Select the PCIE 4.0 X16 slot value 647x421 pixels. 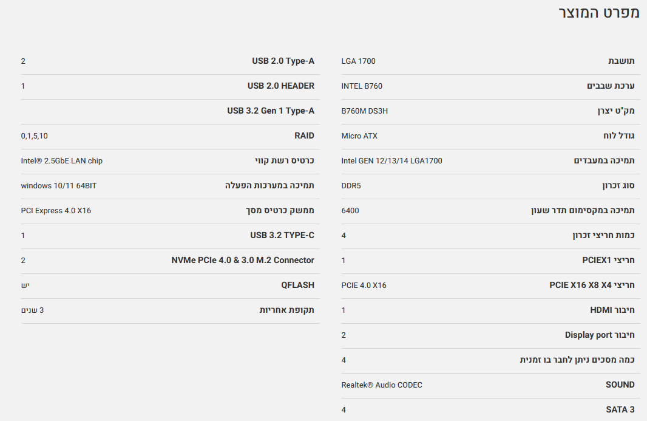tap(364, 286)
